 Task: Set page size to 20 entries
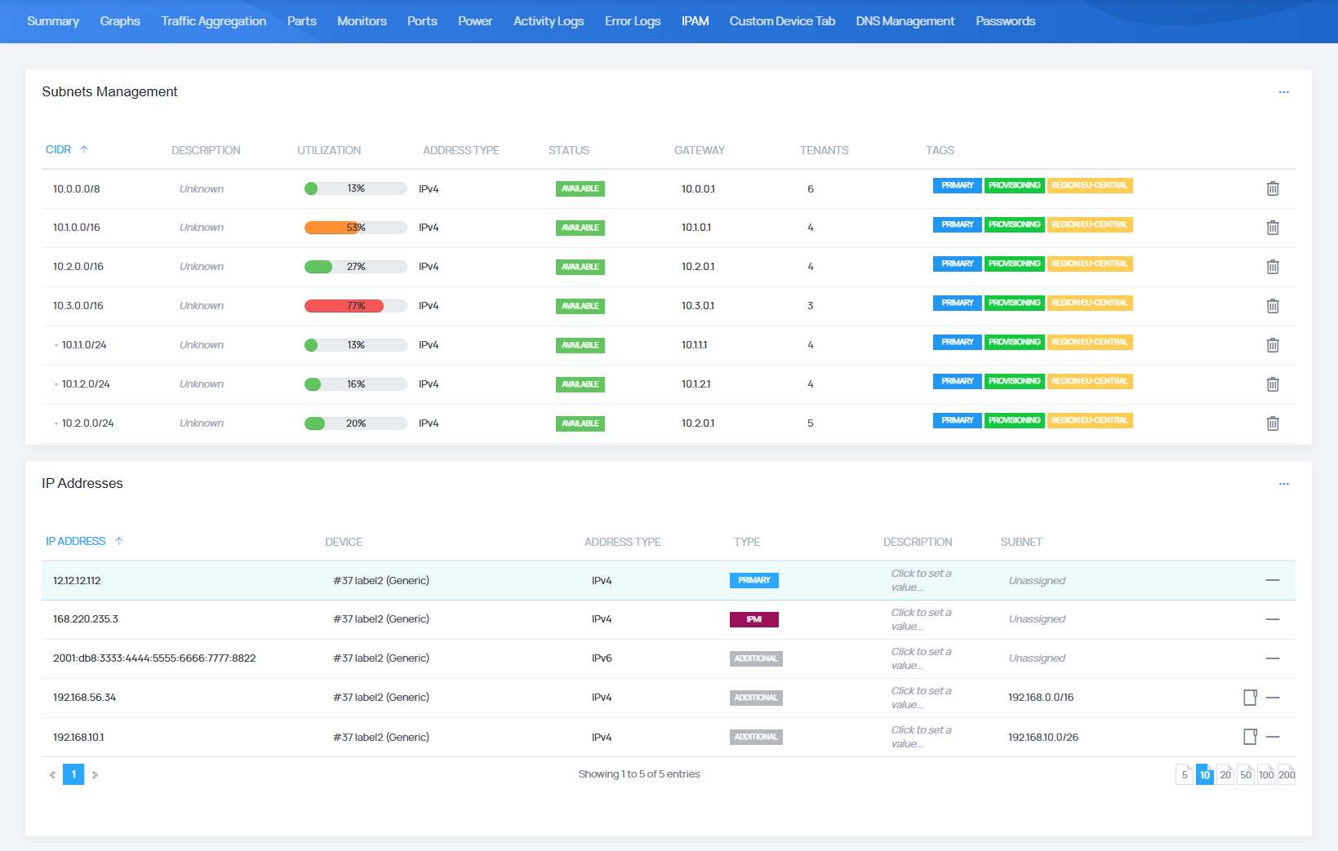pos(1225,774)
